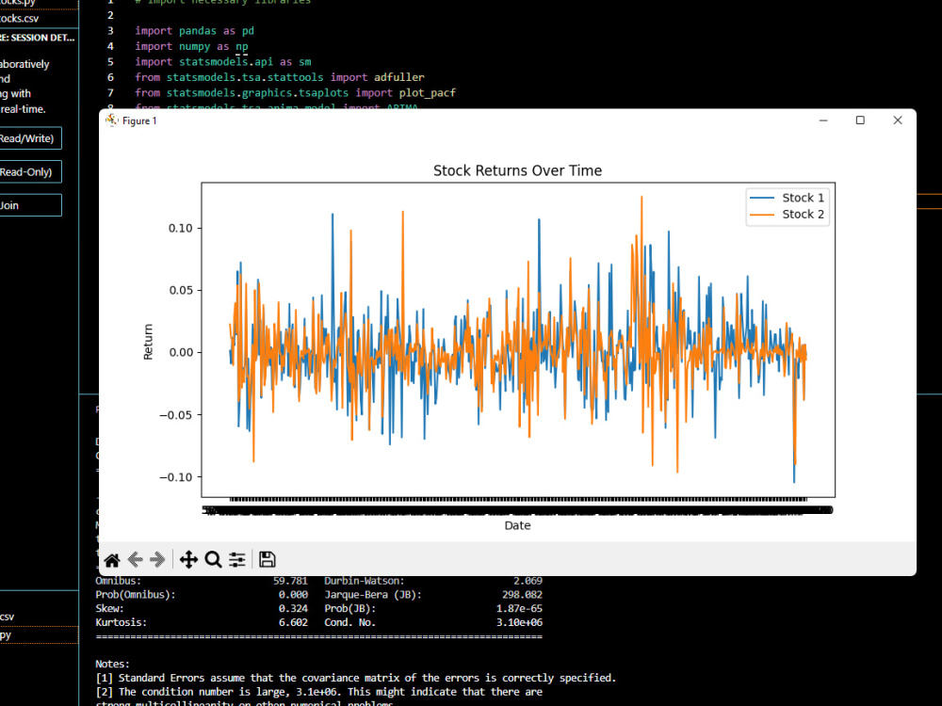The width and height of the screenshot is (942, 706).
Task: Click the Figure 1 title bar text
Action: [139, 120]
